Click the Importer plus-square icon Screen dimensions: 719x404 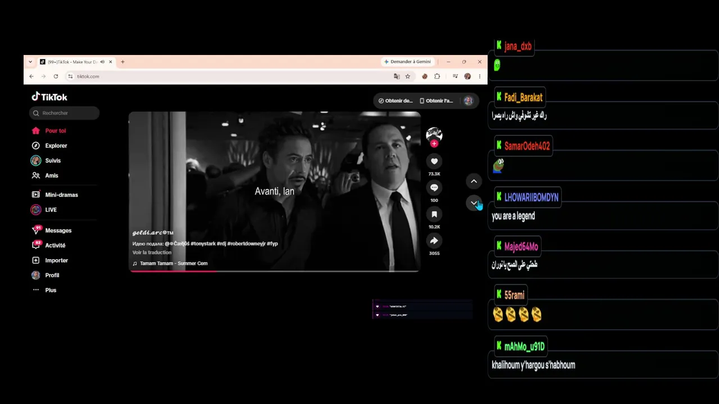(36, 260)
